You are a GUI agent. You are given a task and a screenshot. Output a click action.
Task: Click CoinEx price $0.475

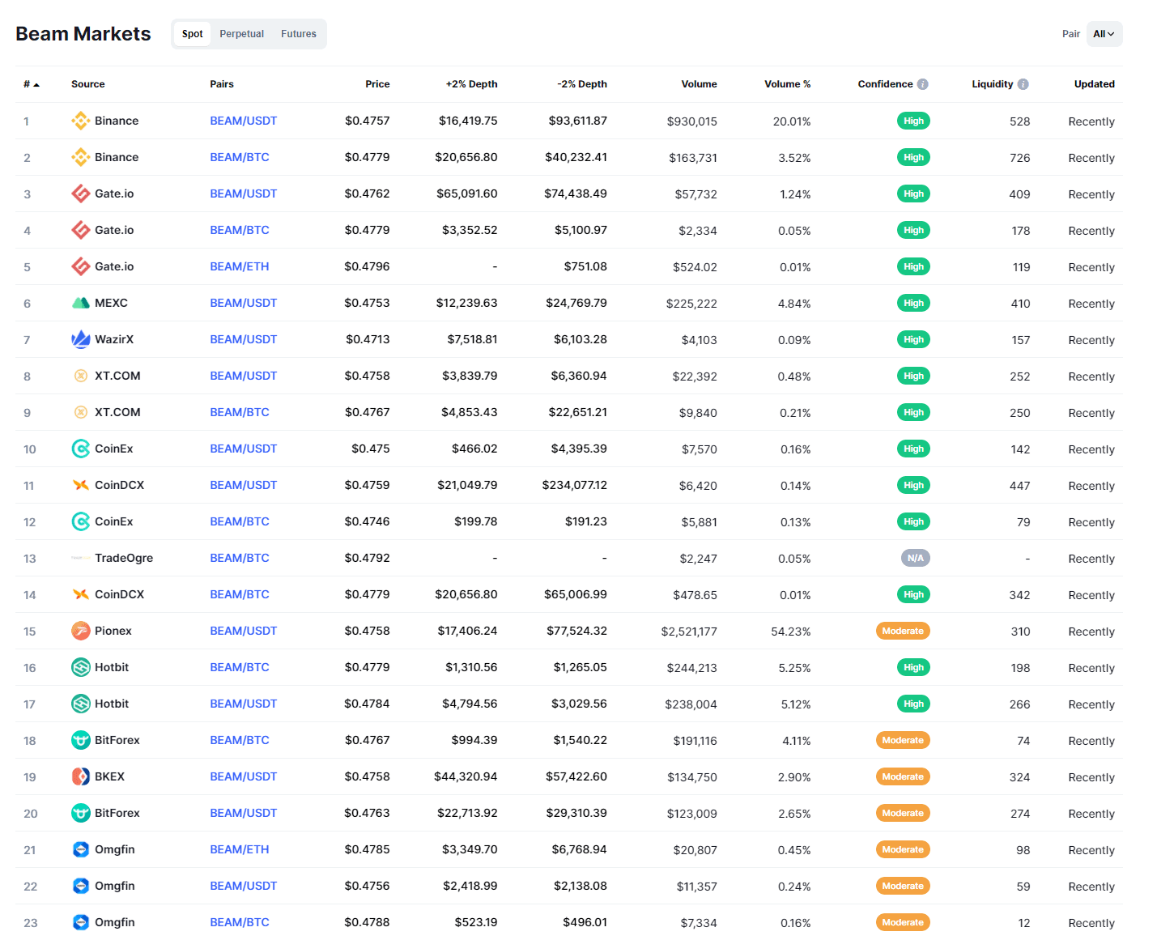click(371, 449)
